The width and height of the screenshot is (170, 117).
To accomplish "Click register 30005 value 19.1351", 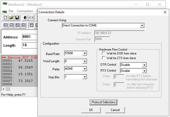I will 26,74.
